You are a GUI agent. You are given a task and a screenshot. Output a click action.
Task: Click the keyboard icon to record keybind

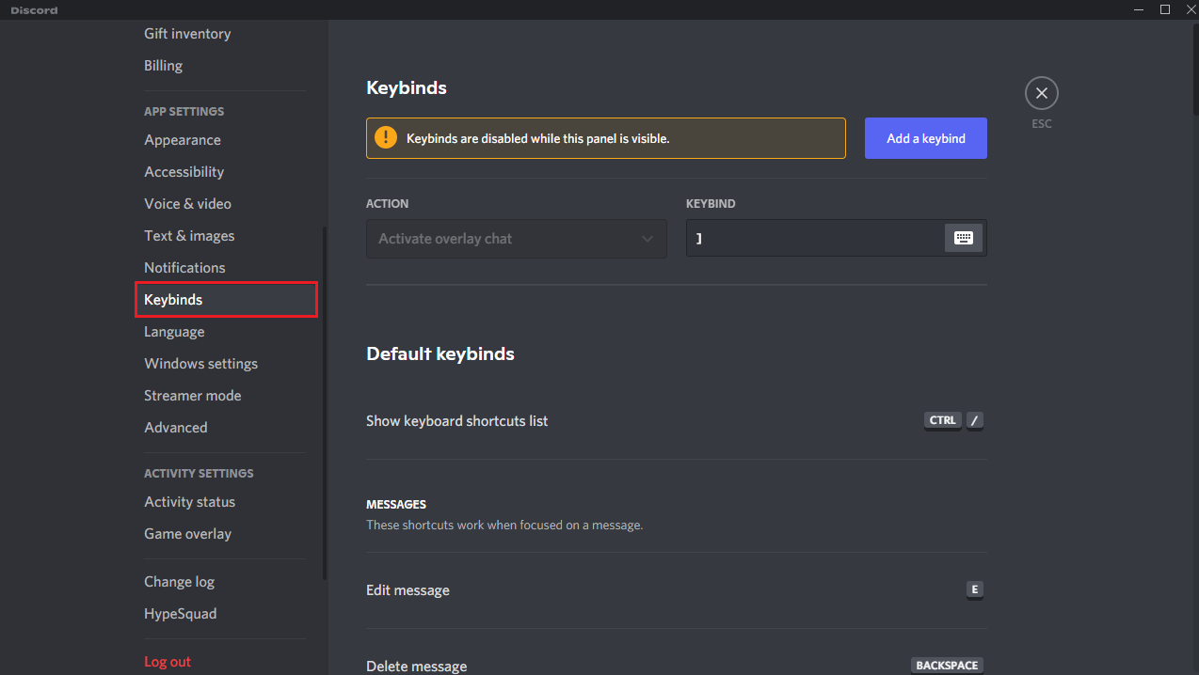click(x=963, y=237)
